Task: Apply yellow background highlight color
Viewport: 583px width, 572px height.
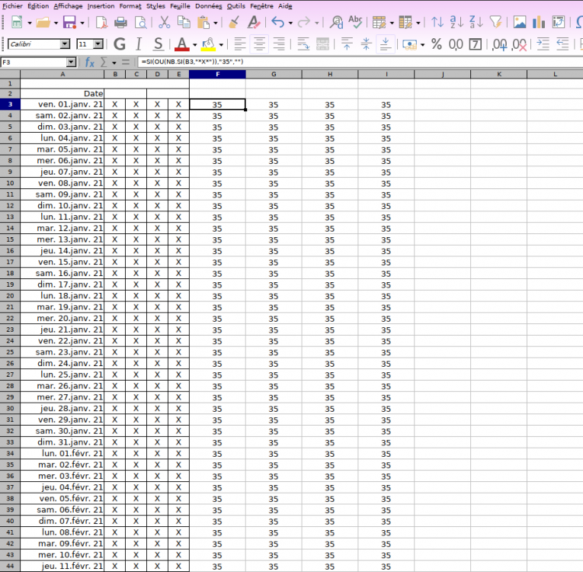Action: (208, 44)
